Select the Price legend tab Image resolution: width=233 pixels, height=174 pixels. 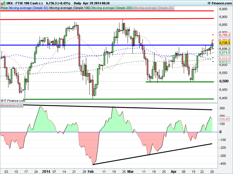pos(4,8)
